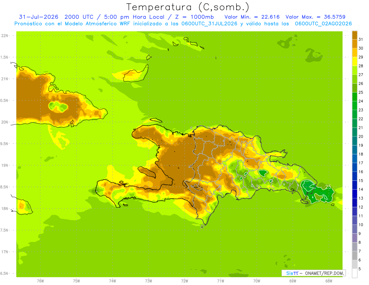Select the white swatch below legend 5
Viewport: 369px width, 285px height.
[x=355, y=273]
